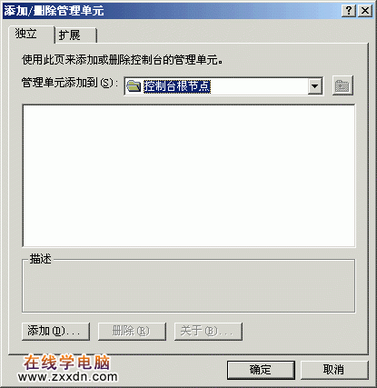Click inside the empty snap-in list box

189,175
